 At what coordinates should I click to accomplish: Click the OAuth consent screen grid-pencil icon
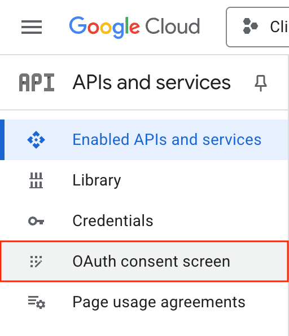coord(36,262)
